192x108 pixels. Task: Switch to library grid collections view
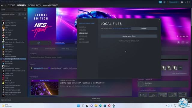tap(25, 10)
